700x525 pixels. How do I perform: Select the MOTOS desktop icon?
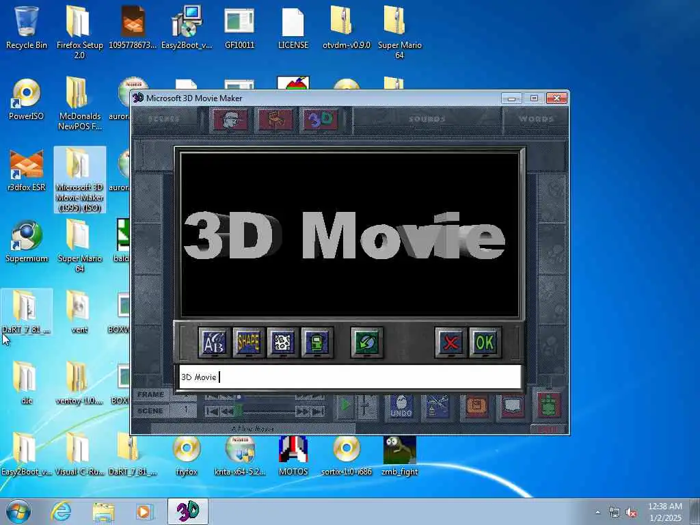pos(293,454)
